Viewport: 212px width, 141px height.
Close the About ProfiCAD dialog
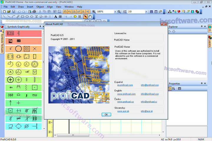[x=164, y=24]
